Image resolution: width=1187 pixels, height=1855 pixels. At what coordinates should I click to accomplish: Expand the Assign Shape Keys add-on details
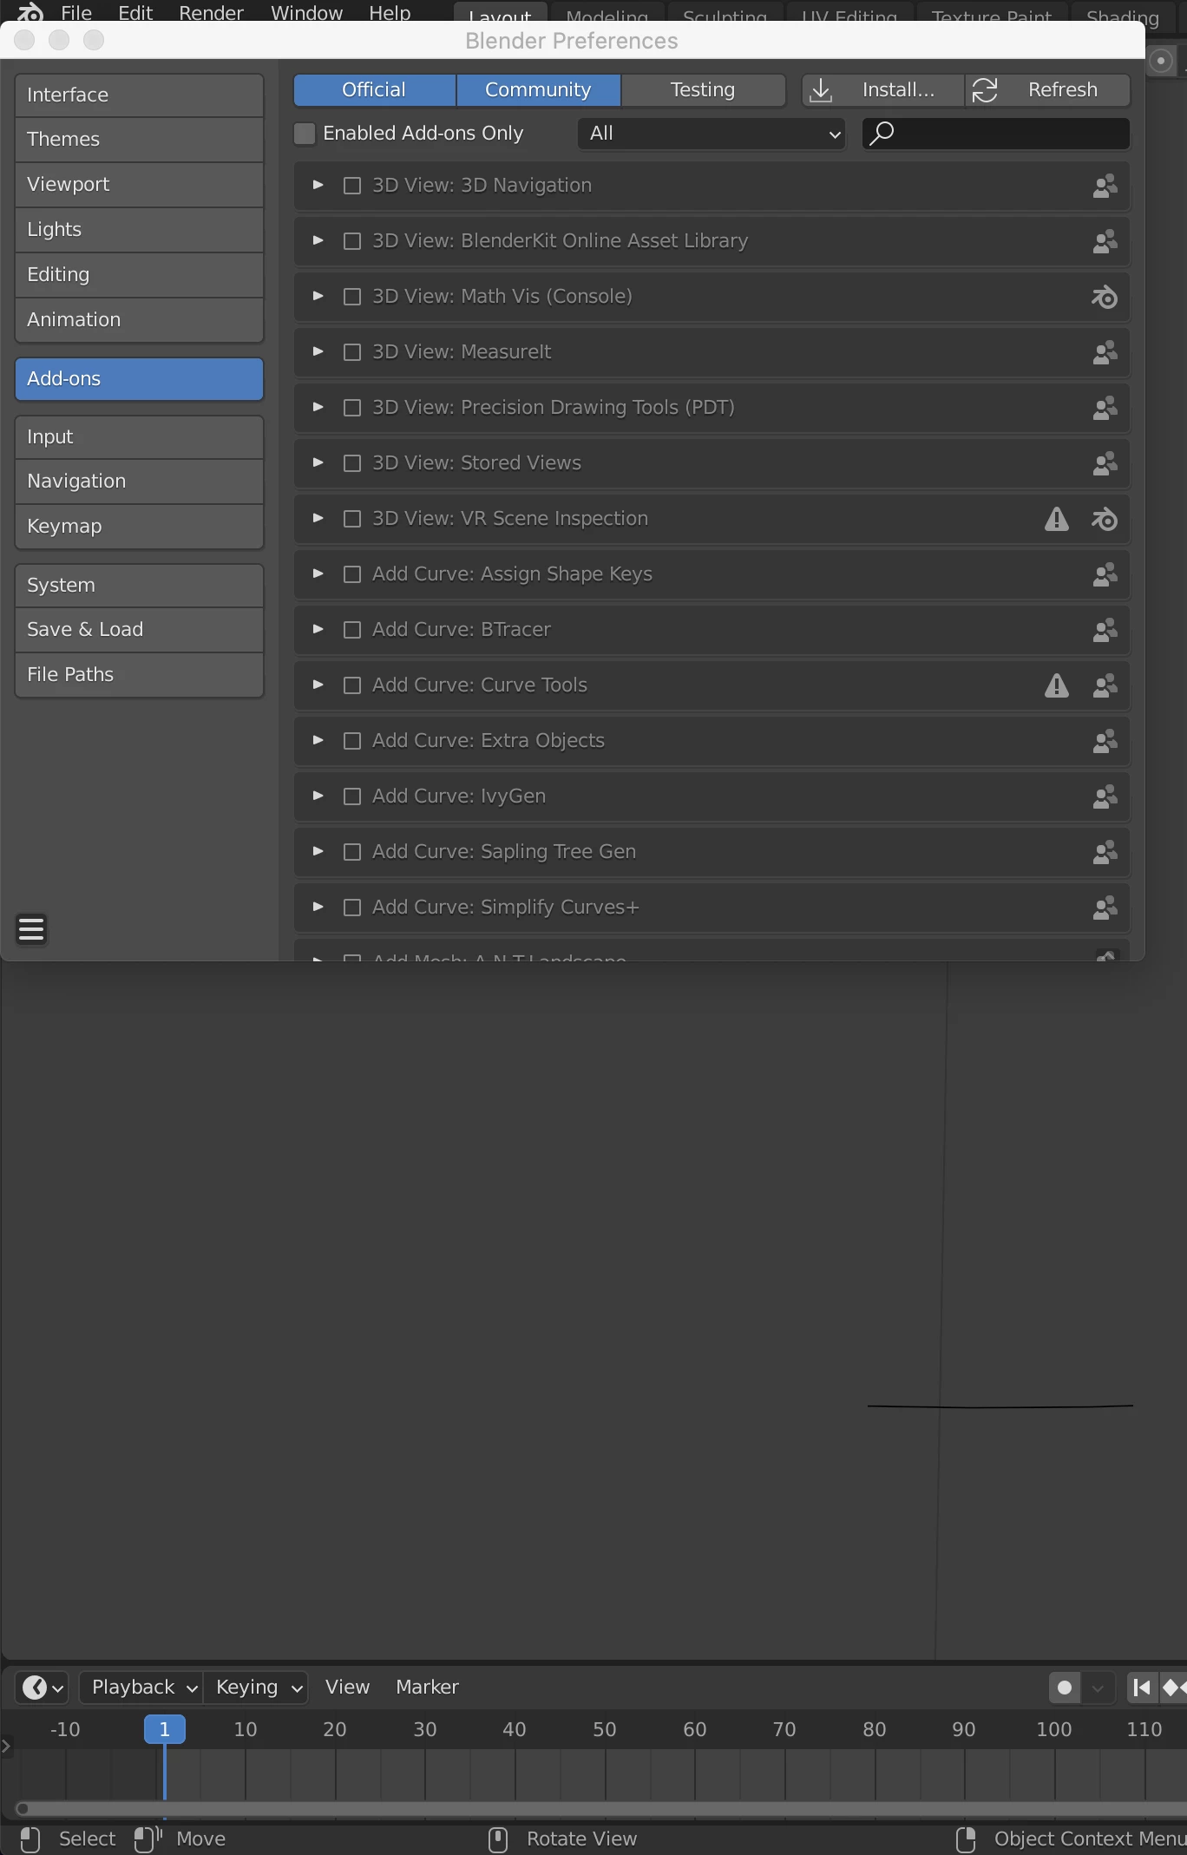(x=318, y=574)
